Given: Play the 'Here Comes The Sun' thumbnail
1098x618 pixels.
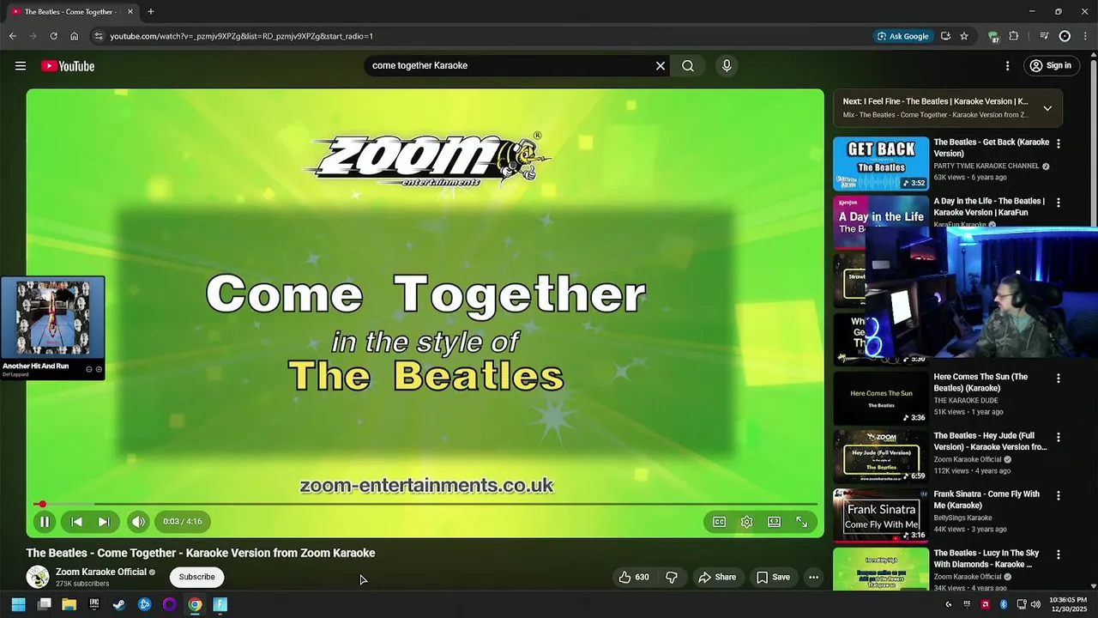Looking at the screenshot, I should coord(881,398).
